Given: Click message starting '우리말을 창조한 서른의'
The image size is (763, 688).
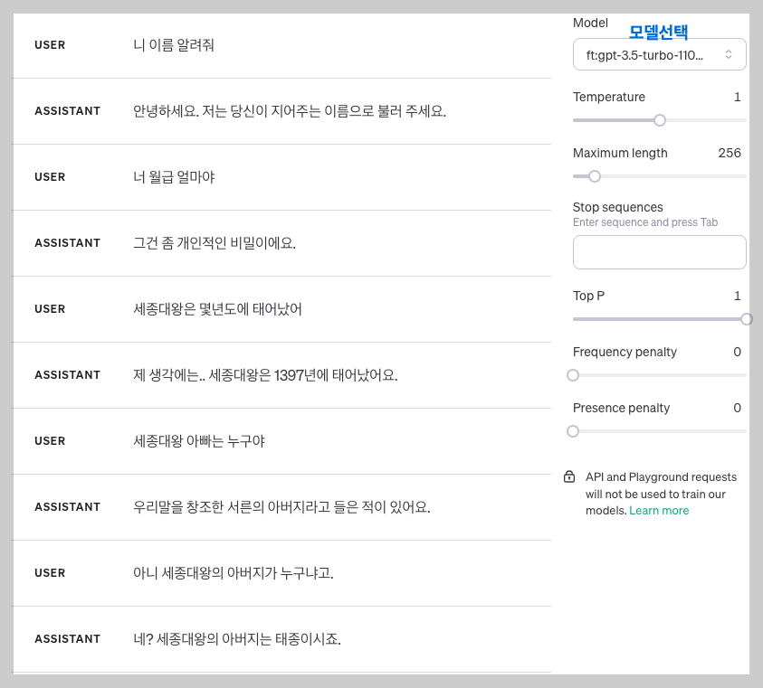Looking at the screenshot, I should (281, 507).
